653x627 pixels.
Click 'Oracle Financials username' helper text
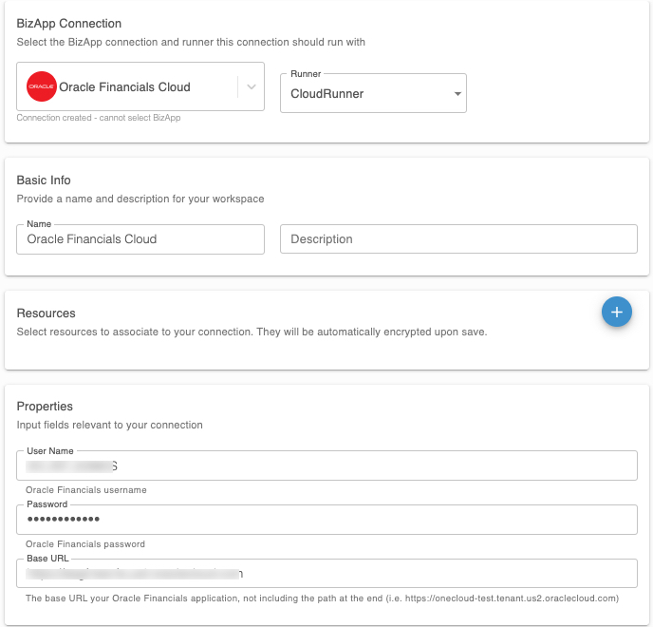pyautogui.click(x=86, y=490)
